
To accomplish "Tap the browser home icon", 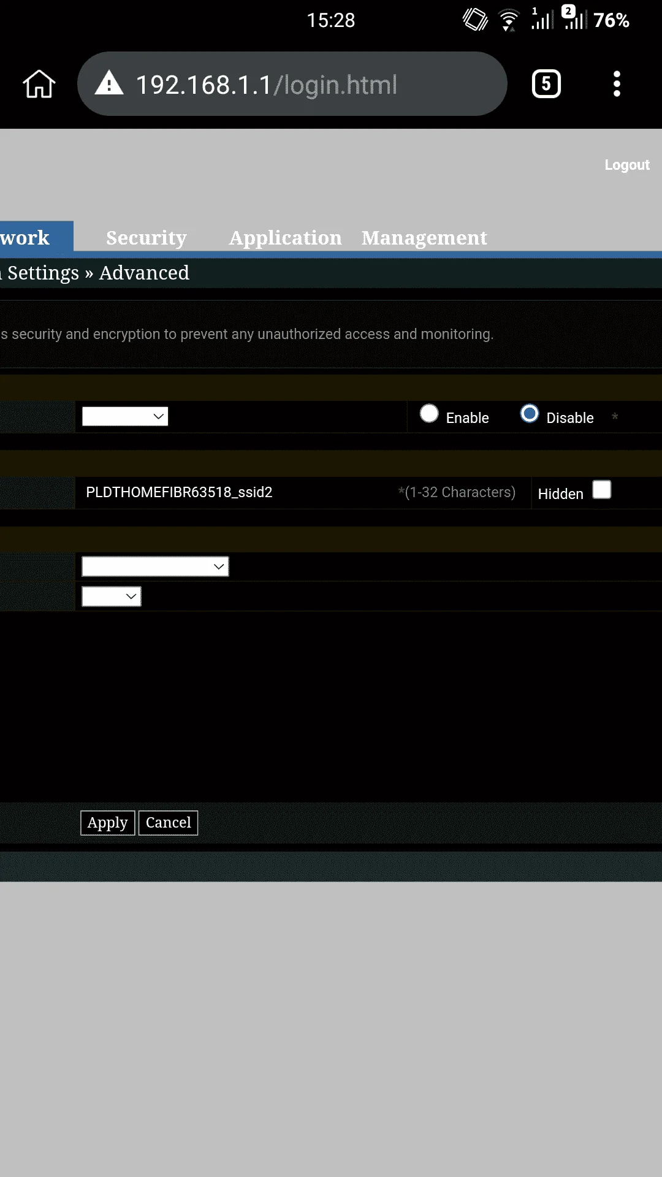I will tap(39, 84).
